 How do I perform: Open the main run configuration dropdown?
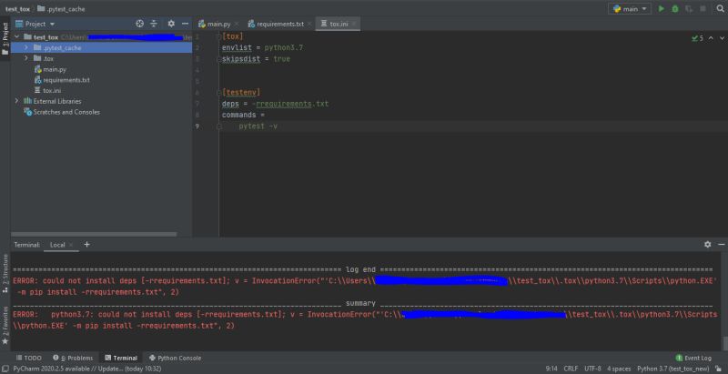tap(630, 9)
